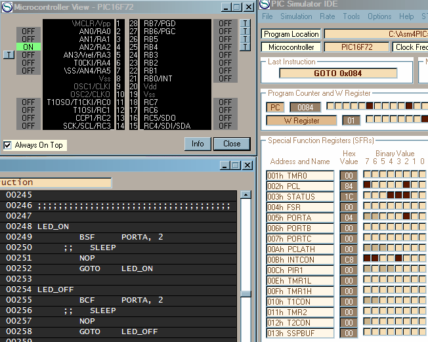Screen dimensions: 428x342
Task: Toggle bit 7 of TMR0 register
Action: coord(367,174)
